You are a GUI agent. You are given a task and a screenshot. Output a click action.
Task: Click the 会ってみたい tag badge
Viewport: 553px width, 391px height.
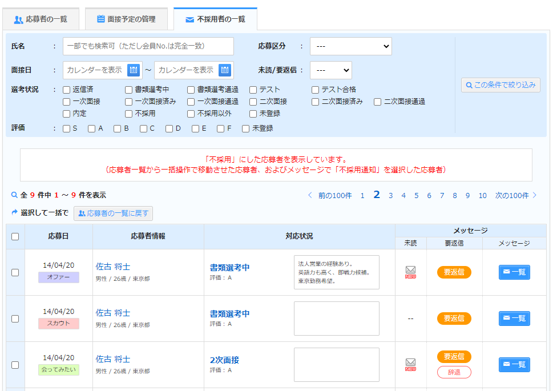pyautogui.click(x=59, y=369)
